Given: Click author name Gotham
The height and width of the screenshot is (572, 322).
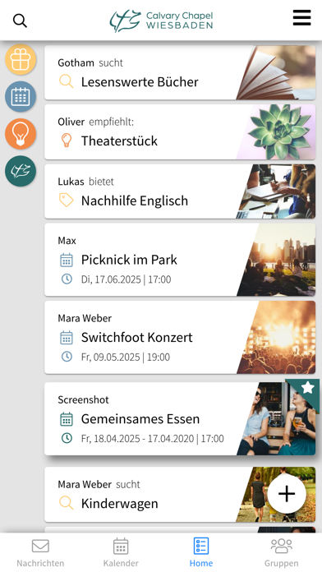Looking at the screenshot, I should [76, 62].
